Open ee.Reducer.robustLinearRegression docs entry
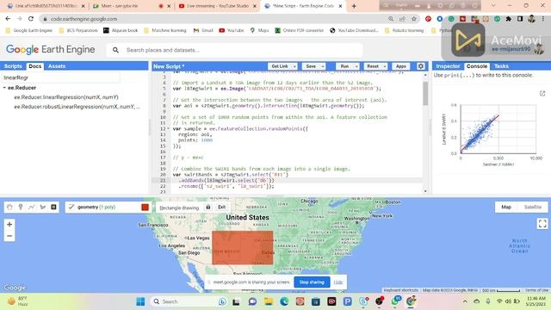The height and width of the screenshot is (310, 551). [77, 107]
